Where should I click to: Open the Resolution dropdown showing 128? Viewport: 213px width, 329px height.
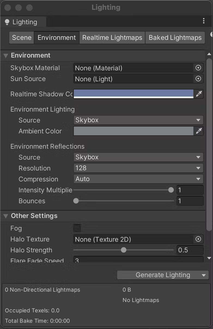click(138, 168)
